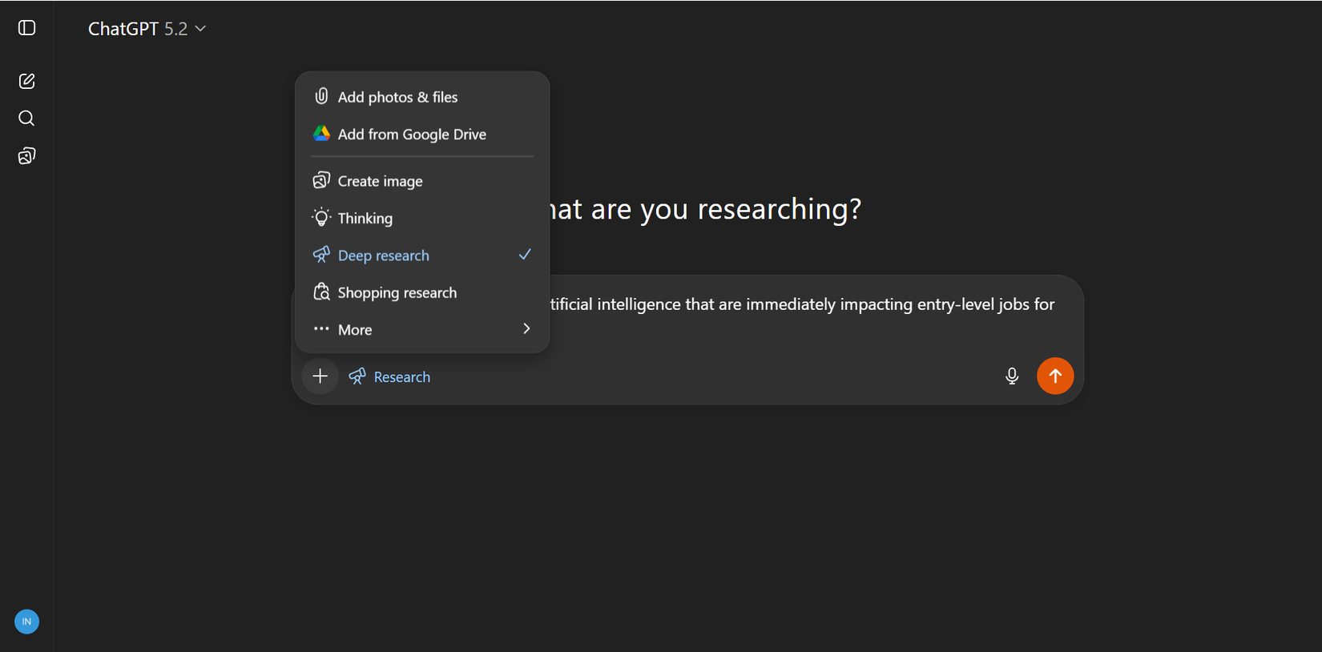Toggle the sidebar panel icon
The image size is (1322, 652).
tap(26, 28)
